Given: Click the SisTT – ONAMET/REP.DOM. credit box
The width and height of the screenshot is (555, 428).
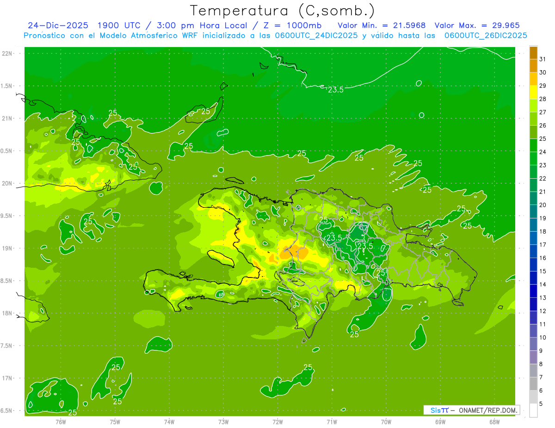Looking at the screenshot, I should [x=471, y=410].
